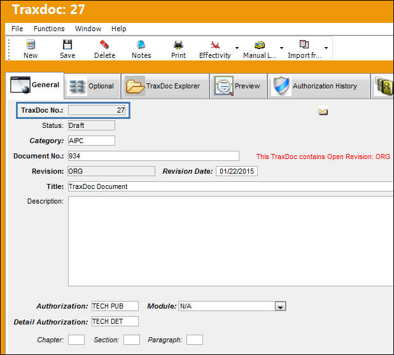
Task: Switch to the TraxDoc Explorer tab
Action: (x=165, y=86)
